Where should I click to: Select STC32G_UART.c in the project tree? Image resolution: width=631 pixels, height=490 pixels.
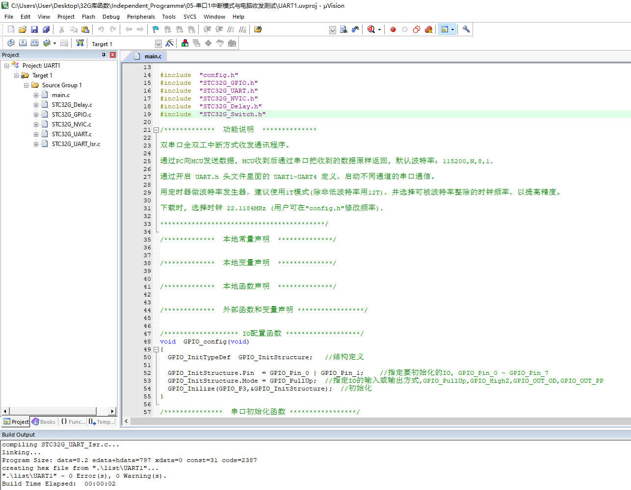[x=72, y=134]
